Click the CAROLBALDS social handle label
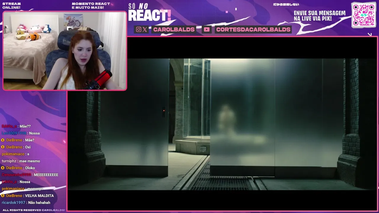The height and width of the screenshot is (213, 379). click(174, 29)
